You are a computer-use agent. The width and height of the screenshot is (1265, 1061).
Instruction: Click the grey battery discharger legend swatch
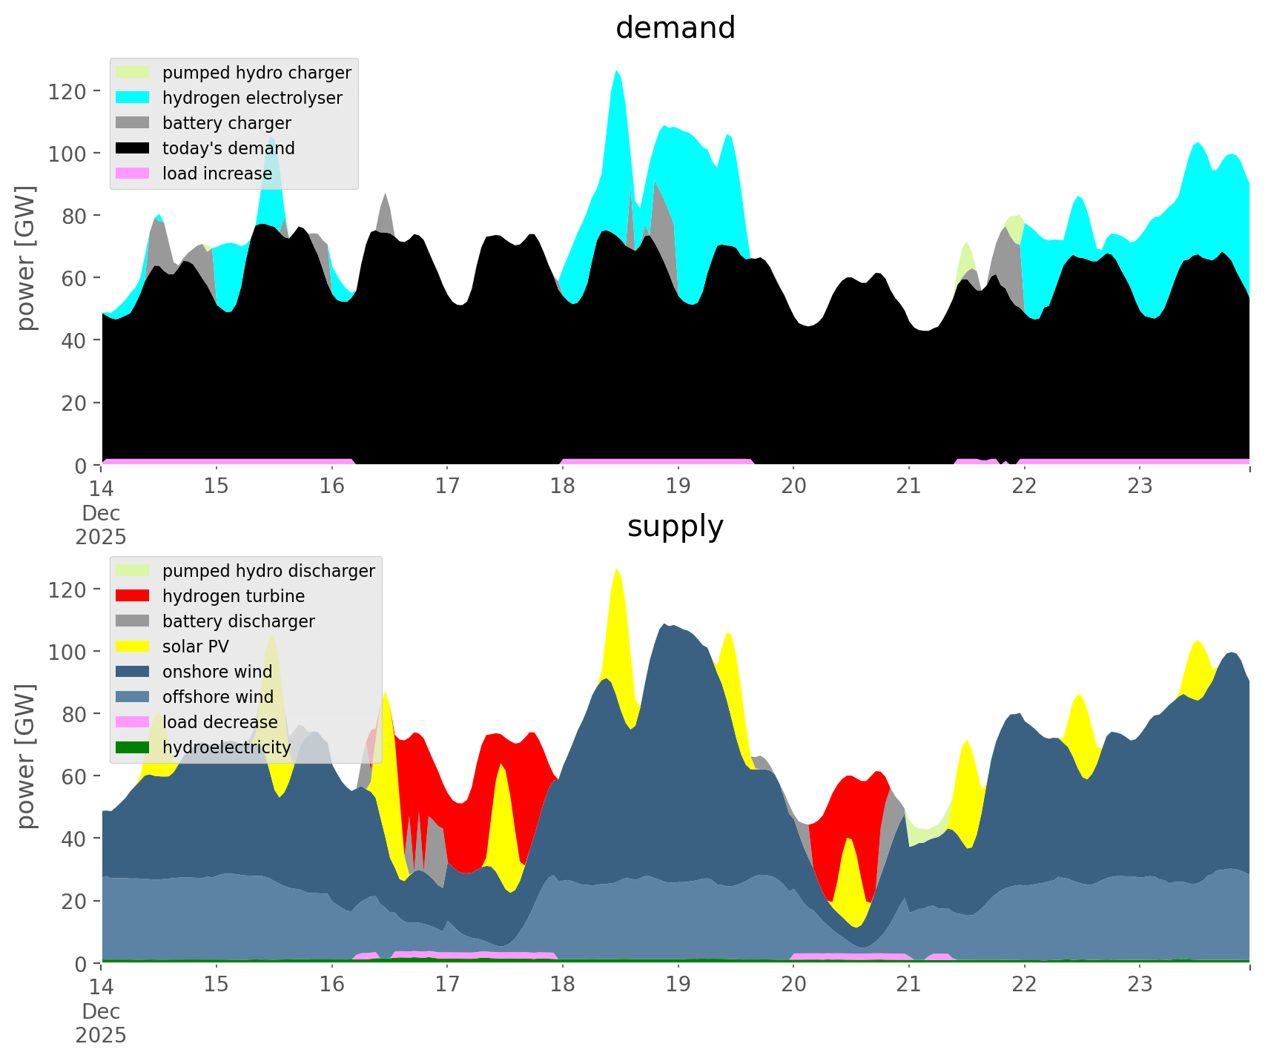tap(133, 621)
